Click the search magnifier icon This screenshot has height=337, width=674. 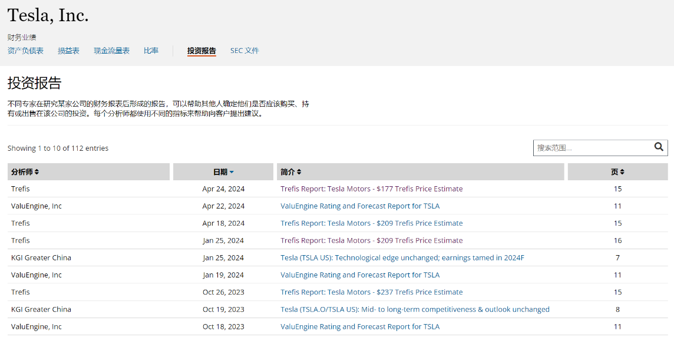coord(659,147)
